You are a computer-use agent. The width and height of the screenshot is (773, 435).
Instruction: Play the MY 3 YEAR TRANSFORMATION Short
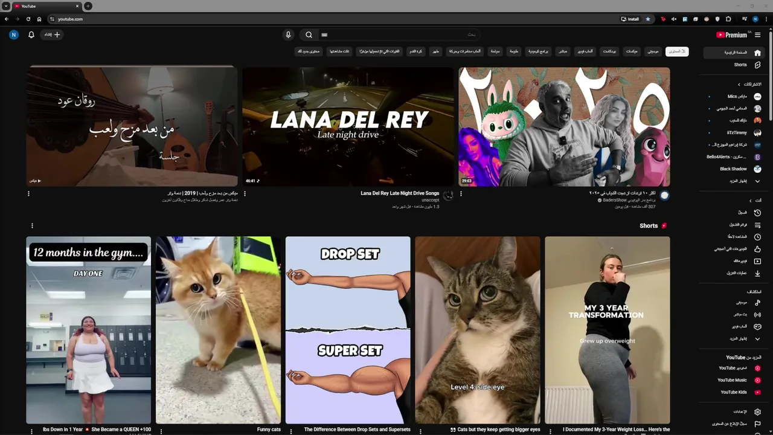tap(607, 330)
